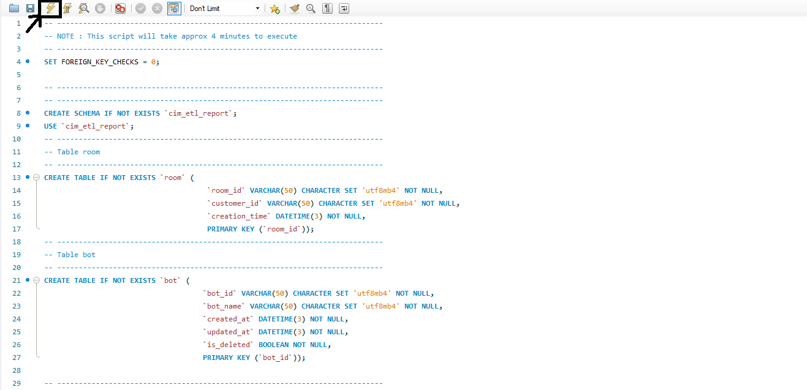807x390 pixels.
Task: Toggle continue-on-error execution button
Action: pyautogui.click(x=121, y=9)
